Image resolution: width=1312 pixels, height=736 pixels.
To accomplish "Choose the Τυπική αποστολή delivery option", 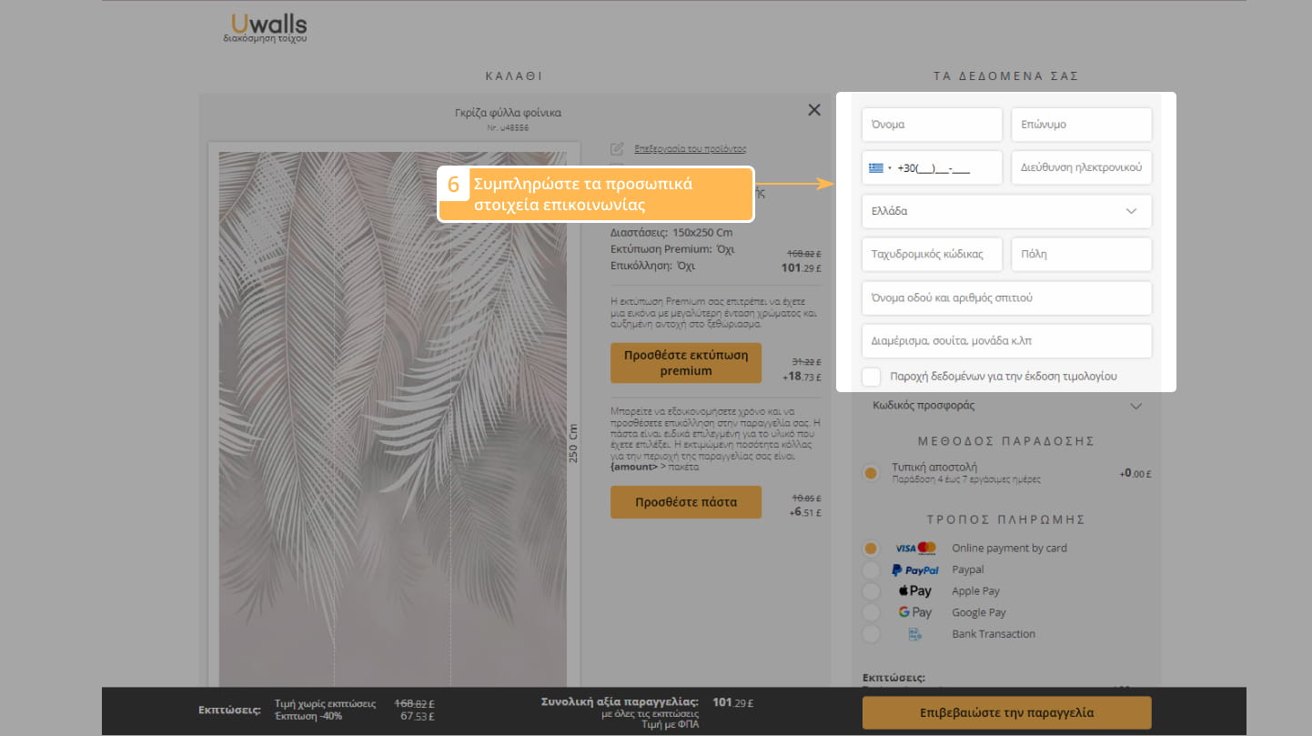I will point(871,473).
